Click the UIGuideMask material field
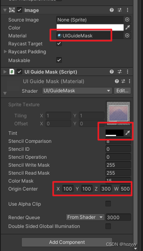 tap(90, 35)
